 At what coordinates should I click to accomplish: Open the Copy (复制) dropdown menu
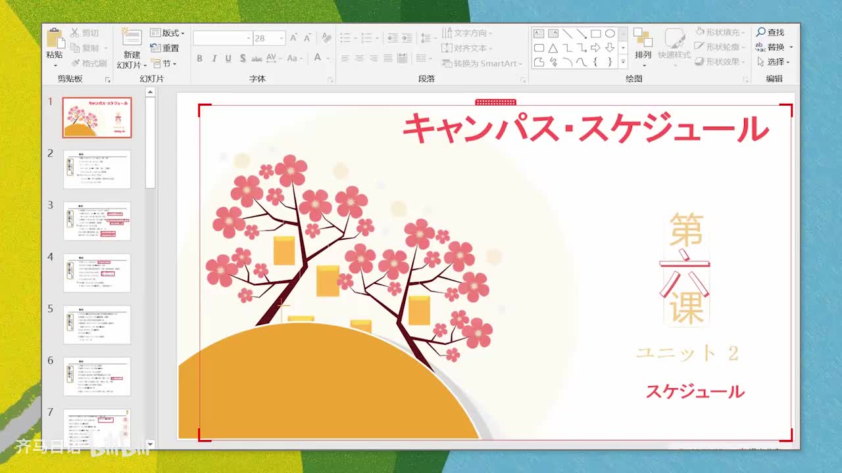click(x=87, y=48)
